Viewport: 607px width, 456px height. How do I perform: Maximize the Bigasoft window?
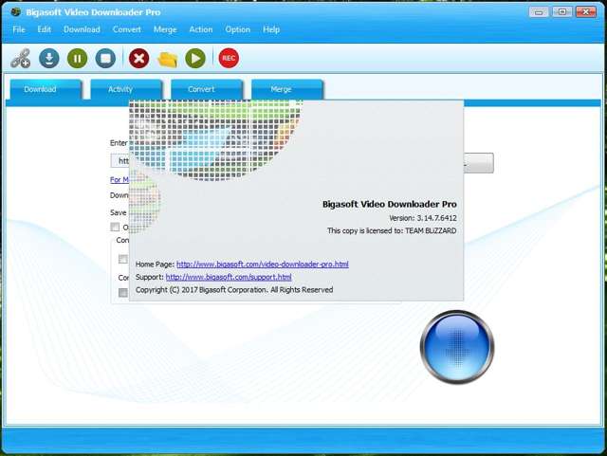(562, 12)
